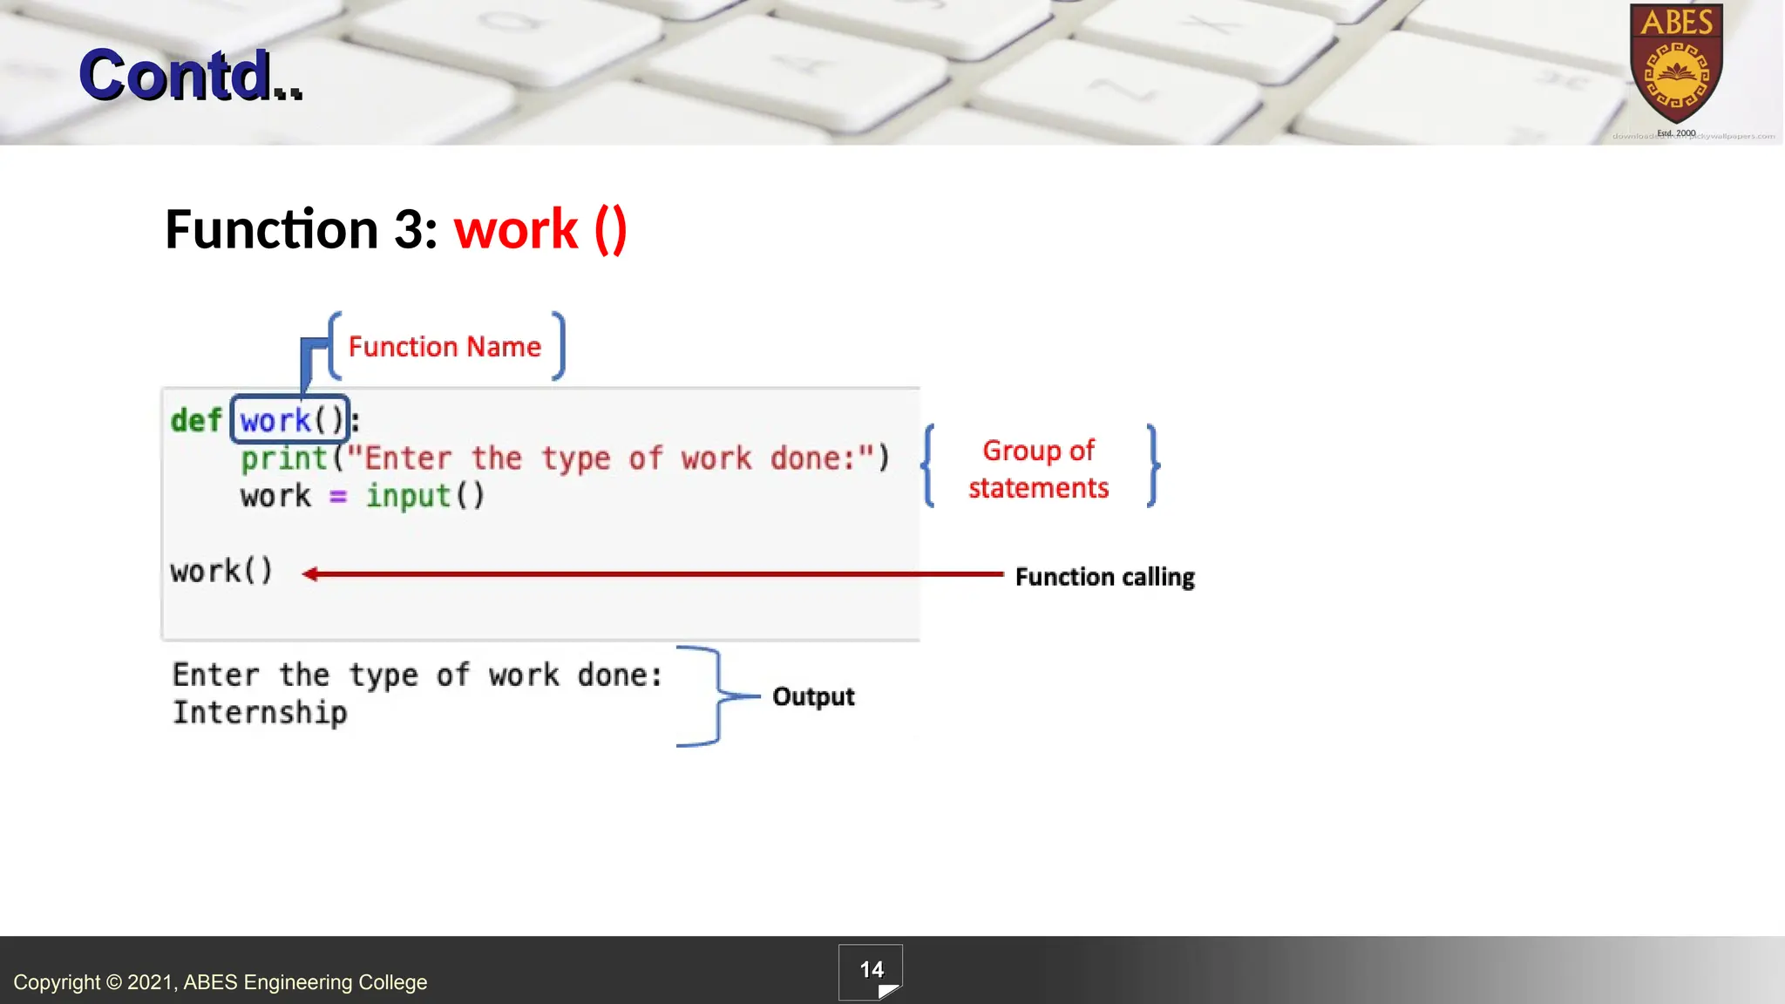Click the left brace of Group of statements
The width and height of the screenshot is (1785, 1004).
tap(929, 465)
